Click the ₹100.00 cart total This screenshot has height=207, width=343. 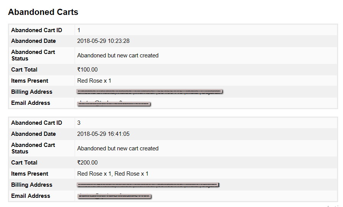[x=87, y=70]
